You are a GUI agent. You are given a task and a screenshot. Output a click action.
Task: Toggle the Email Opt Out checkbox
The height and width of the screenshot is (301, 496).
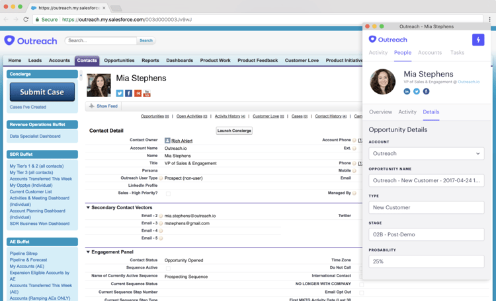pyautogui.click(x=361, y=293)
